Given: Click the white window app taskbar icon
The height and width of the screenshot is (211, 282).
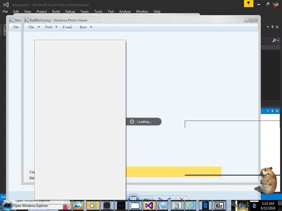Looking at the screenshot, I should [x=135, y=206].
